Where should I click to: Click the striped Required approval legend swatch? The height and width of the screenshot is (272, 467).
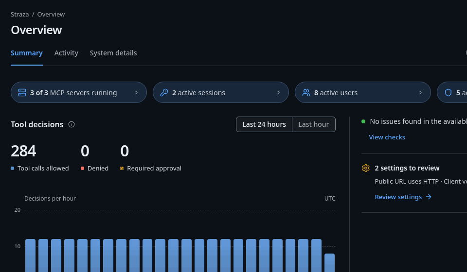122,168
